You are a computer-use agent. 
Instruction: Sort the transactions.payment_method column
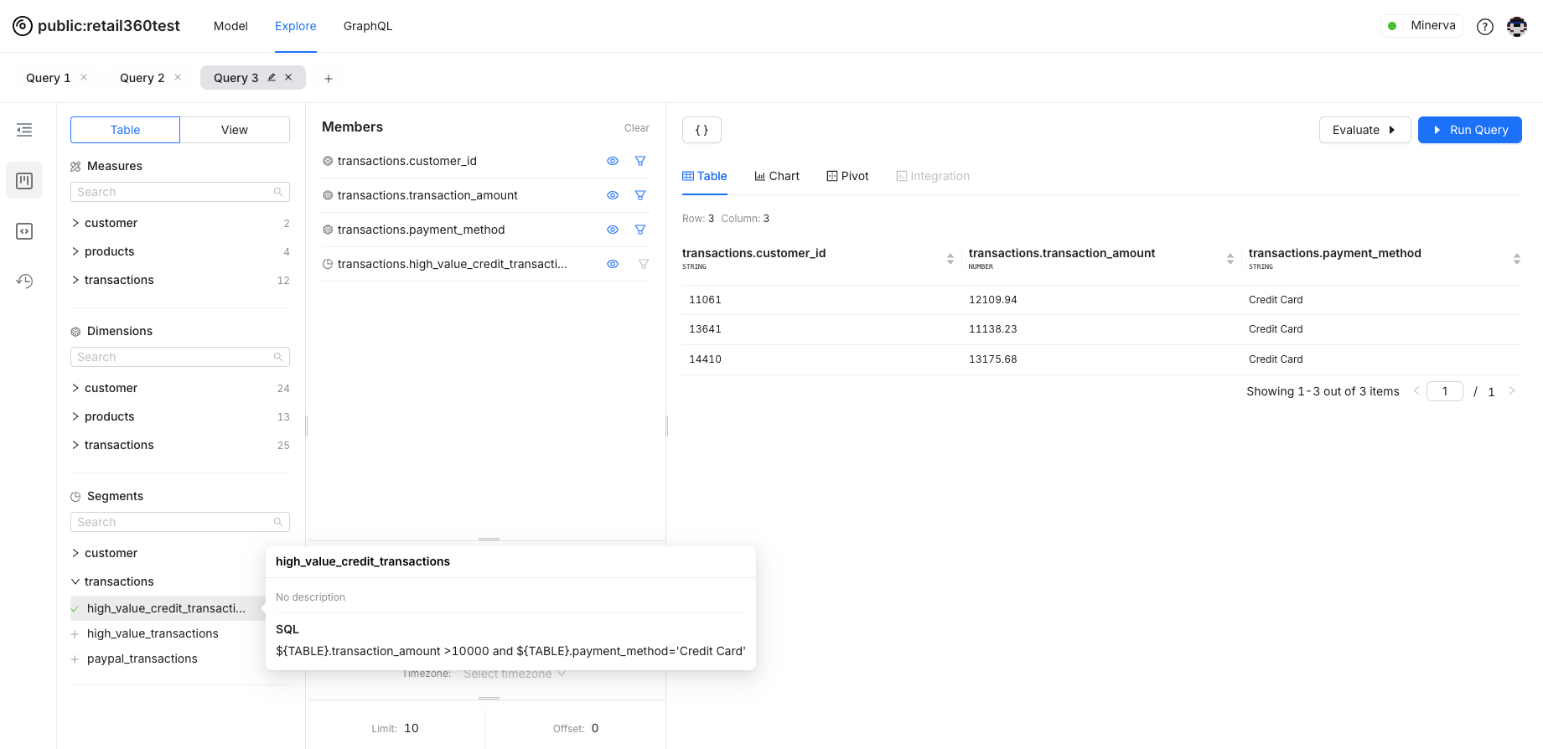point(1517,259)
